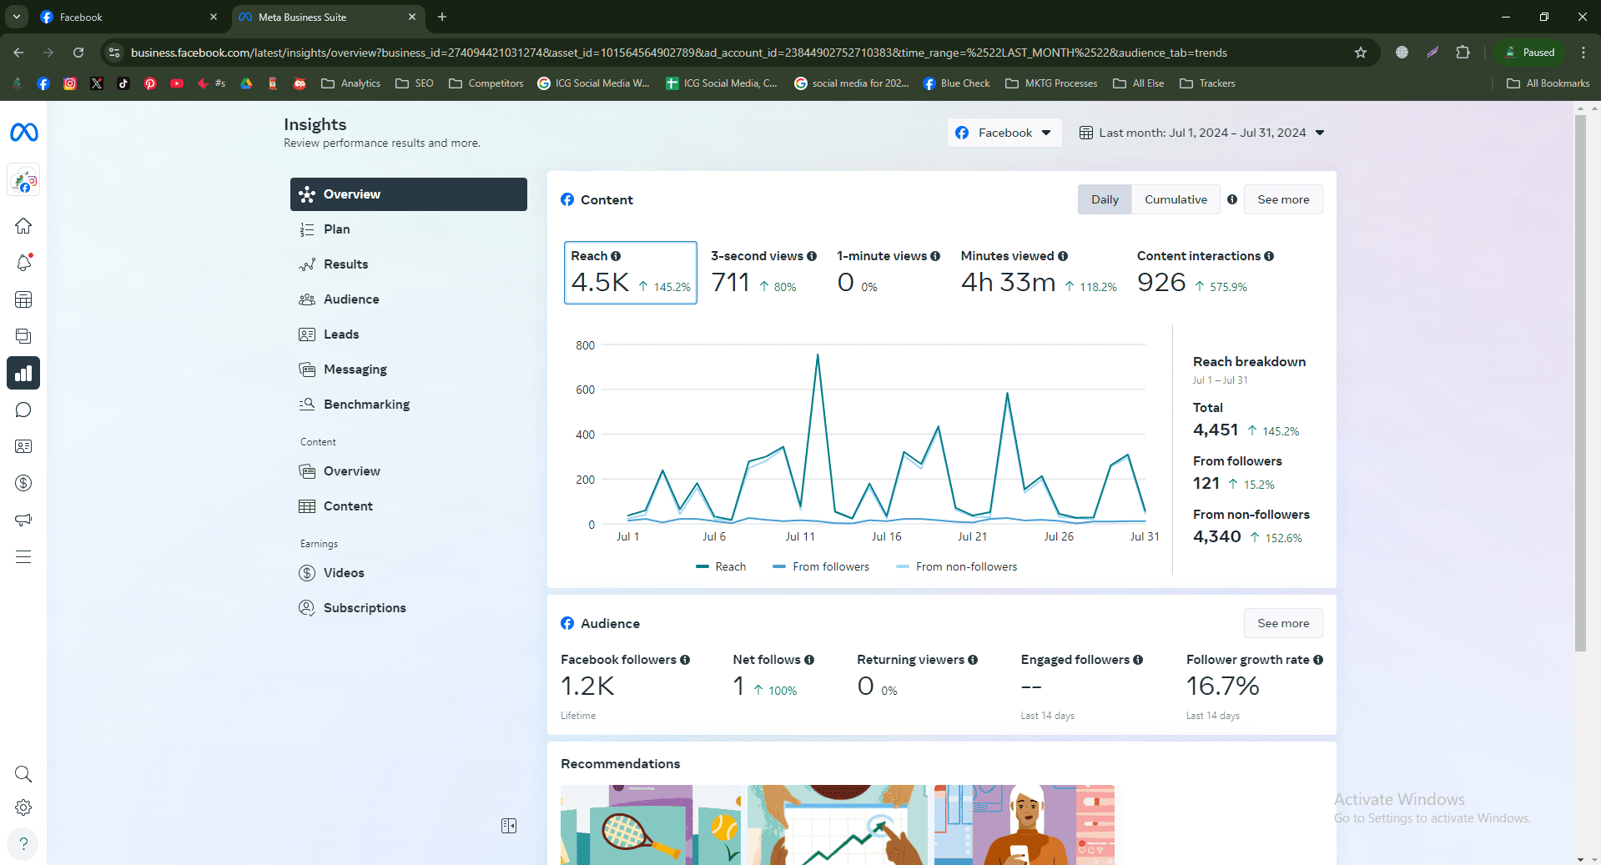Click See more in Audience panel

[1283, 623]
